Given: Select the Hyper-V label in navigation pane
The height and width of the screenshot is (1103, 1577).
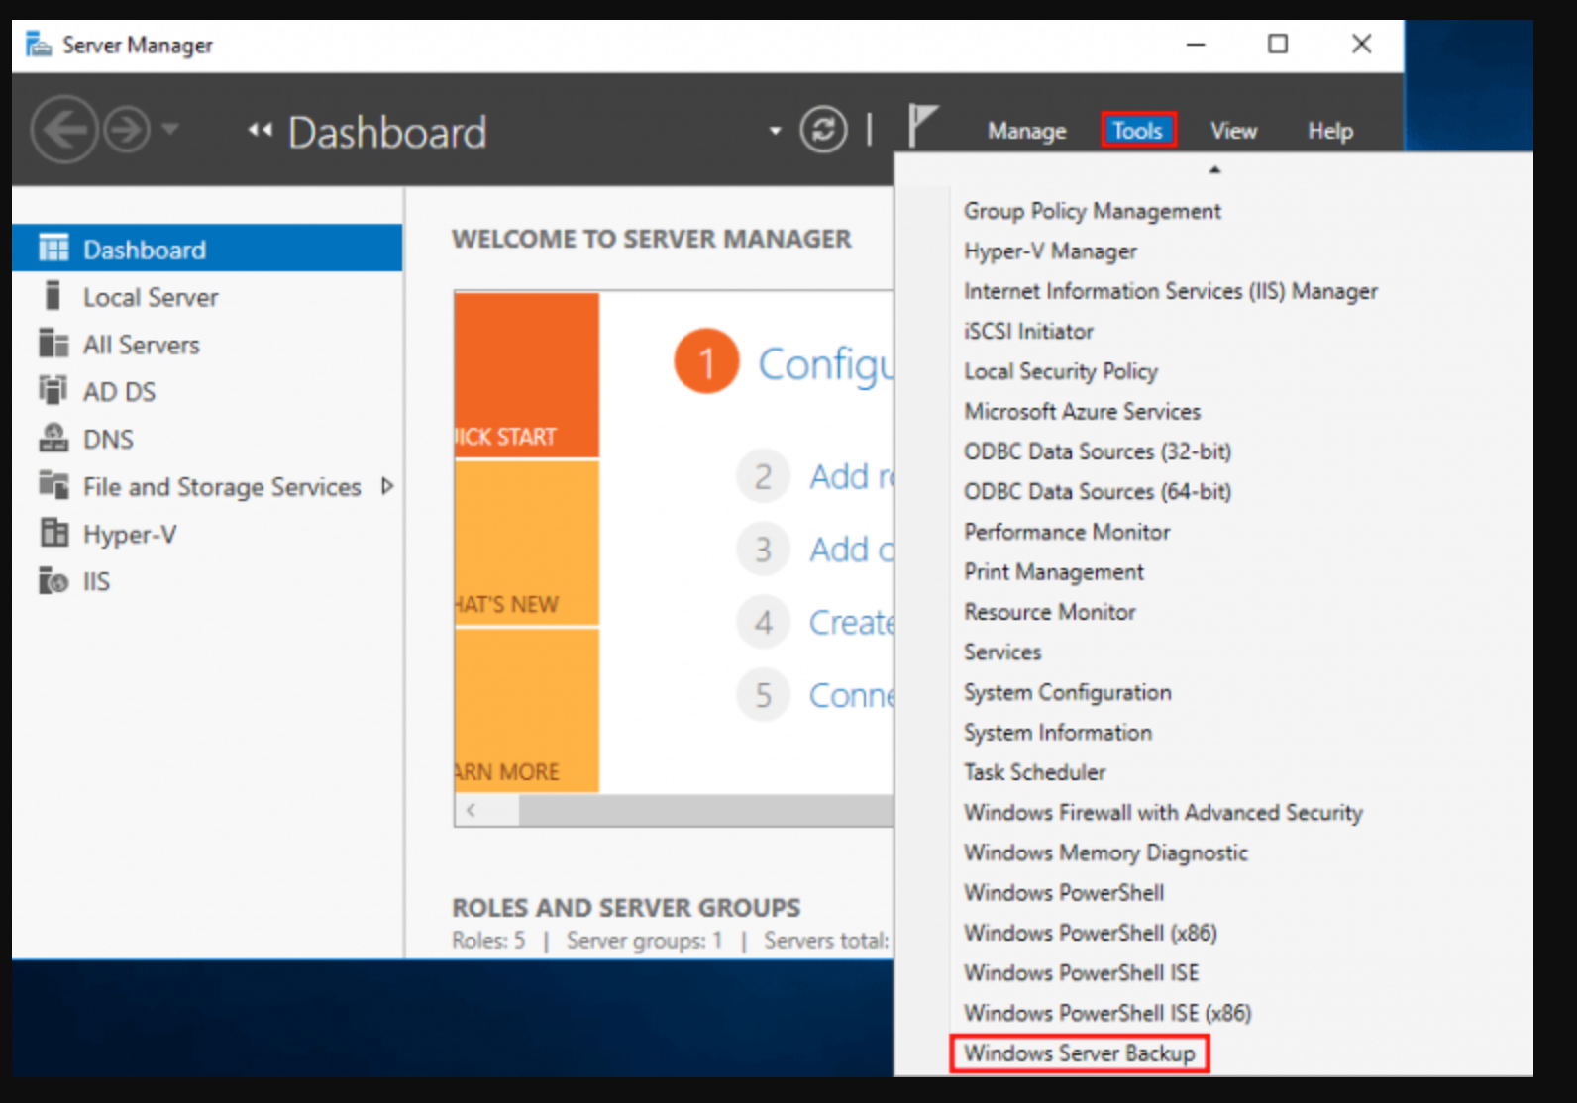Looking at the screenshot, I should (130, 535).
